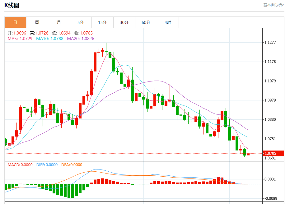Select the 日 daily chart tab
Image resolution: width=290 pixels, height=204 pixels.
[x=15, y=22]
